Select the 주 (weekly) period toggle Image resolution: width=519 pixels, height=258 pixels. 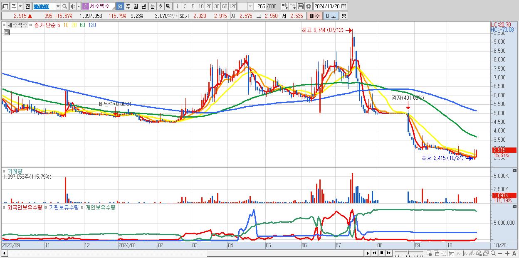click(x=128, y=6)
